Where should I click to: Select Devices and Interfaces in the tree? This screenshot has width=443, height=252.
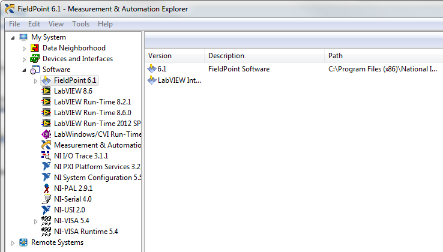click(77, 59)
